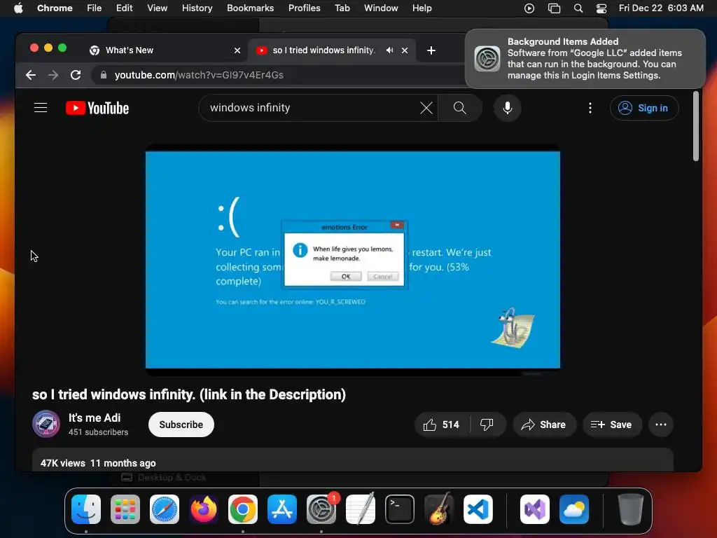Open a new Chrome tab with plus

pos(431,50)
